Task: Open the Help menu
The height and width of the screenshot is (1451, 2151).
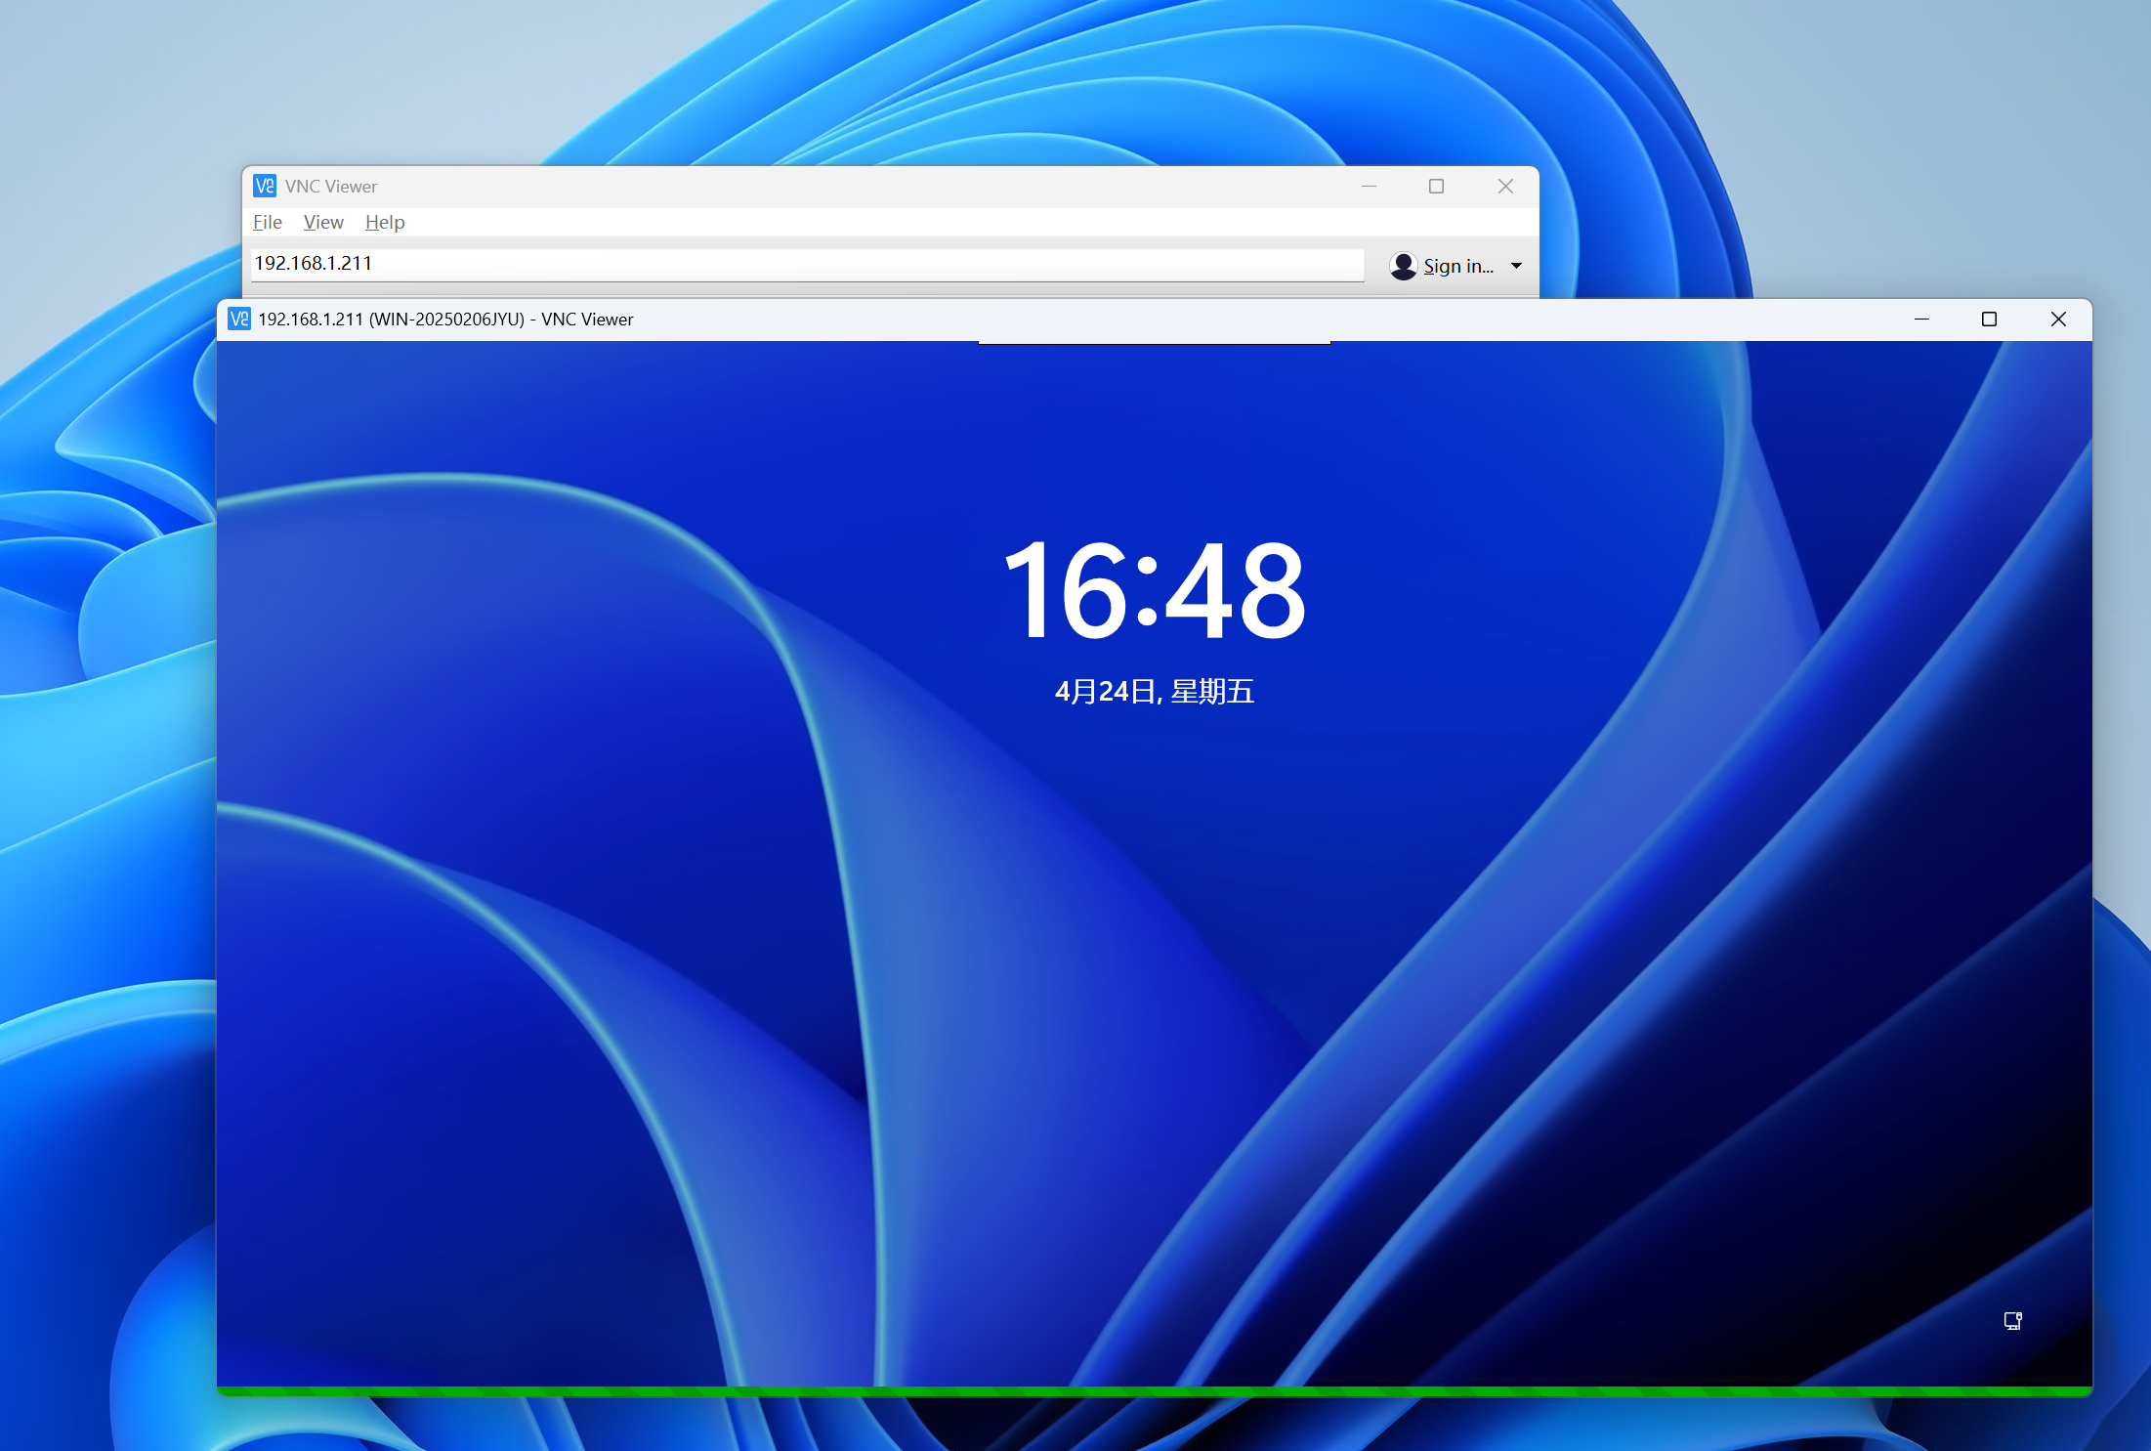Action: point(385,222)
